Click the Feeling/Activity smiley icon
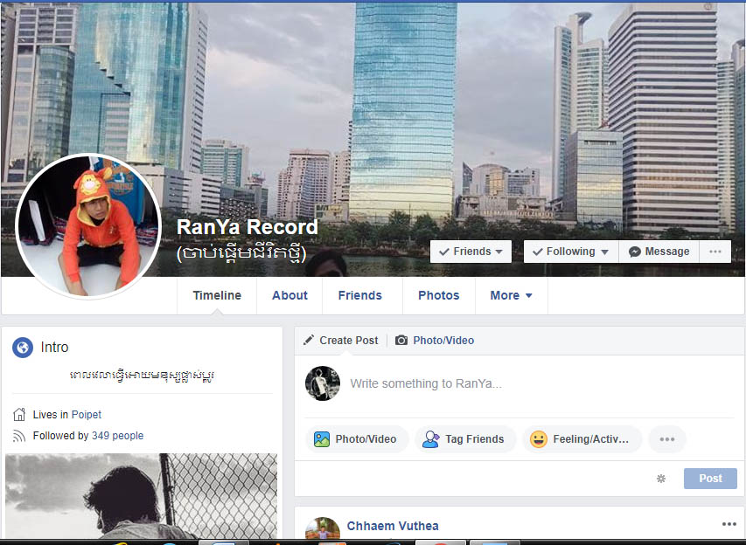This screenshot has height=545, width=746. [539, 439]
